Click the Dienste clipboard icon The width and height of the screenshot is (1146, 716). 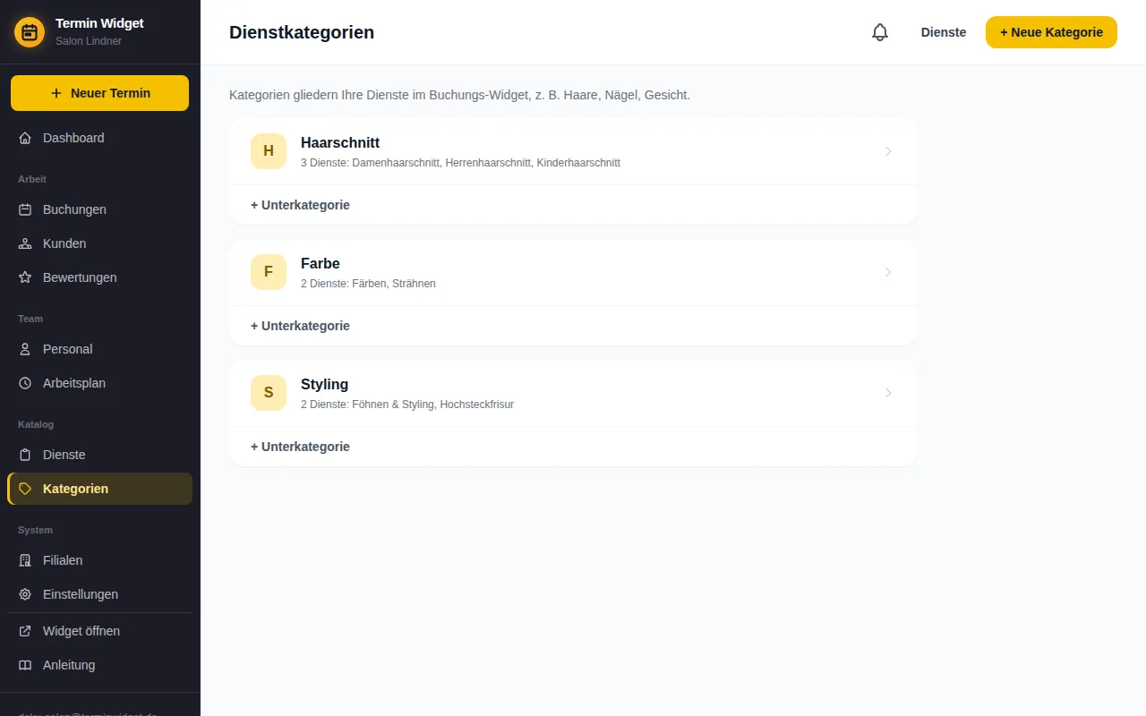pyautogui.click(x=25, y=455)
